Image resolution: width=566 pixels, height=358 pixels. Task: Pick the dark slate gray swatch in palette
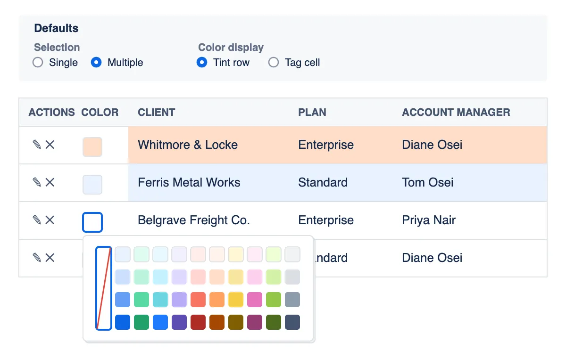pos(292,322)
